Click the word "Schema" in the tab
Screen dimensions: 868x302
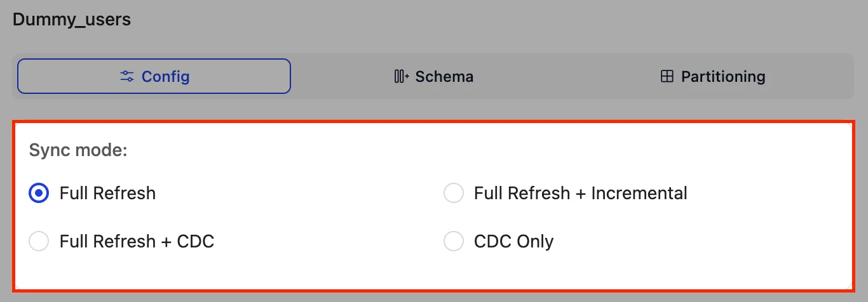point(444,77)
